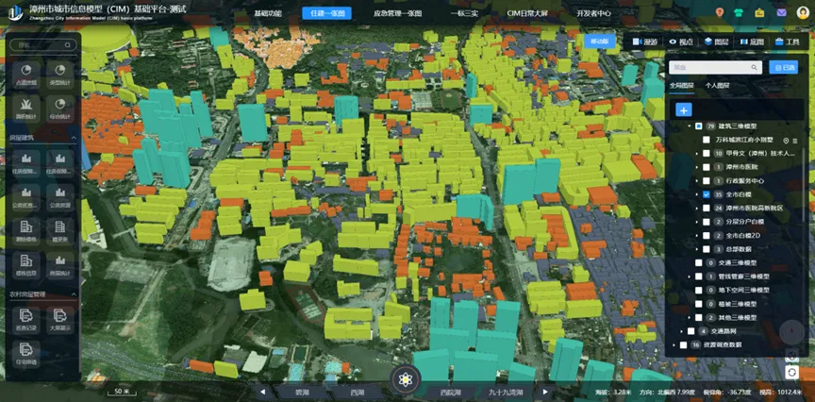Click the refresh view icon at bottom right
Viewport: 815px width, 402px height.
click(790, 374)
